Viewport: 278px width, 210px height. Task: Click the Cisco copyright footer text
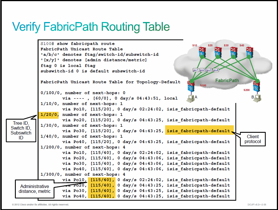tap(40, 205)
